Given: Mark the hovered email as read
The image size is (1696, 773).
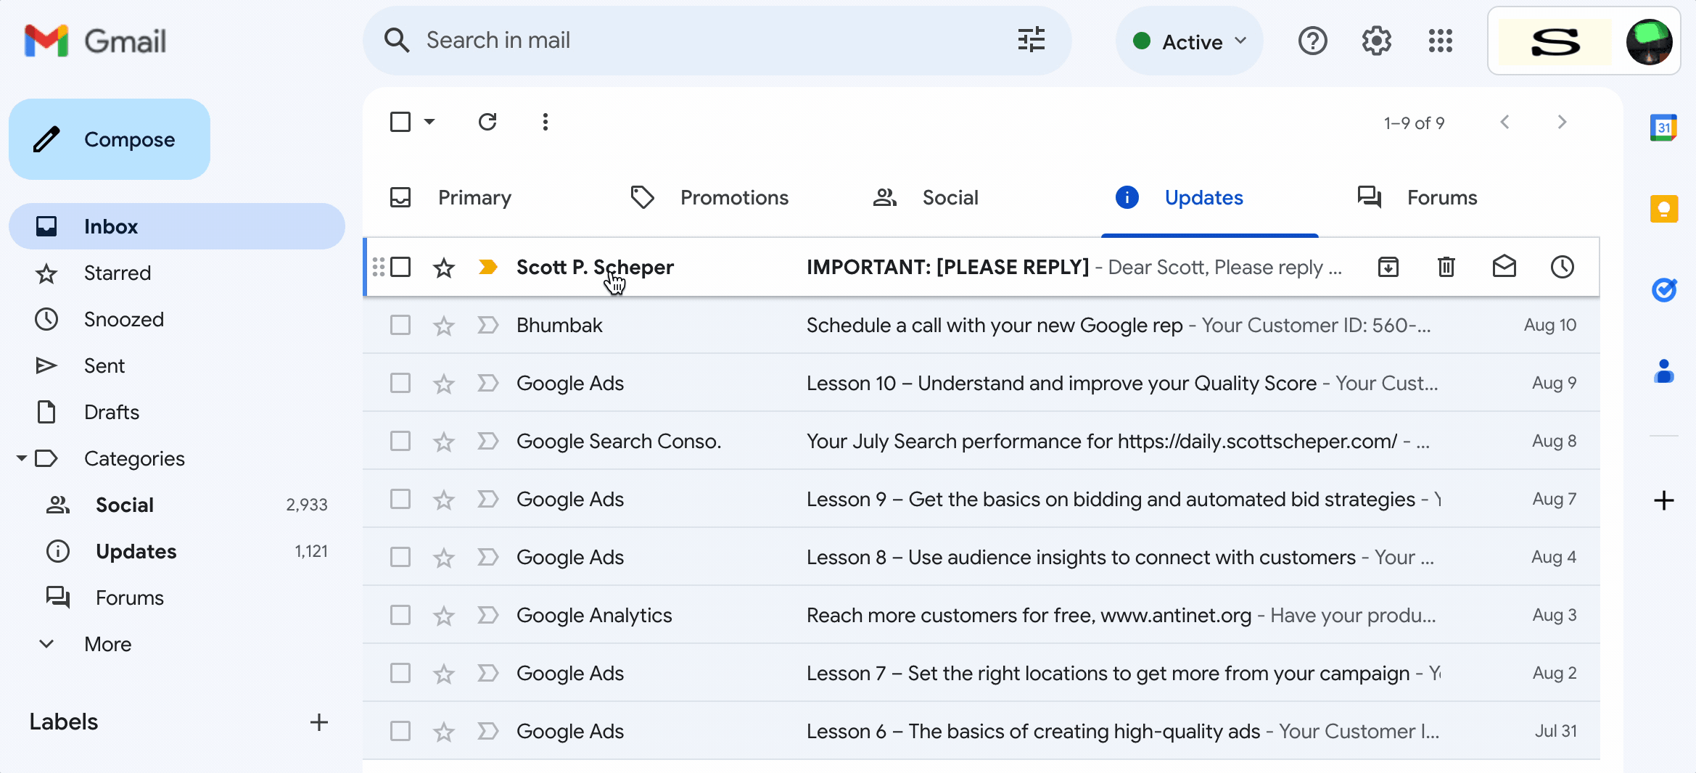Looking at the screenshot, I should point(1504,267).
